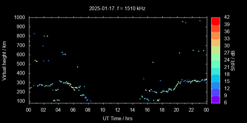Image resolution: width=247 pixels, height=123 pixels.
Task: Click the red 39–42 dB colorbar segment
Action: pyautogui.click(x=216, y=21)
